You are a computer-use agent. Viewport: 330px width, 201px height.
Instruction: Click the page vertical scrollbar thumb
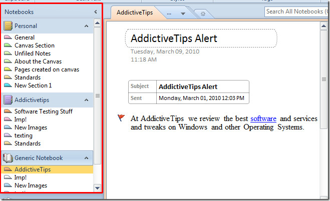point(323,79)
